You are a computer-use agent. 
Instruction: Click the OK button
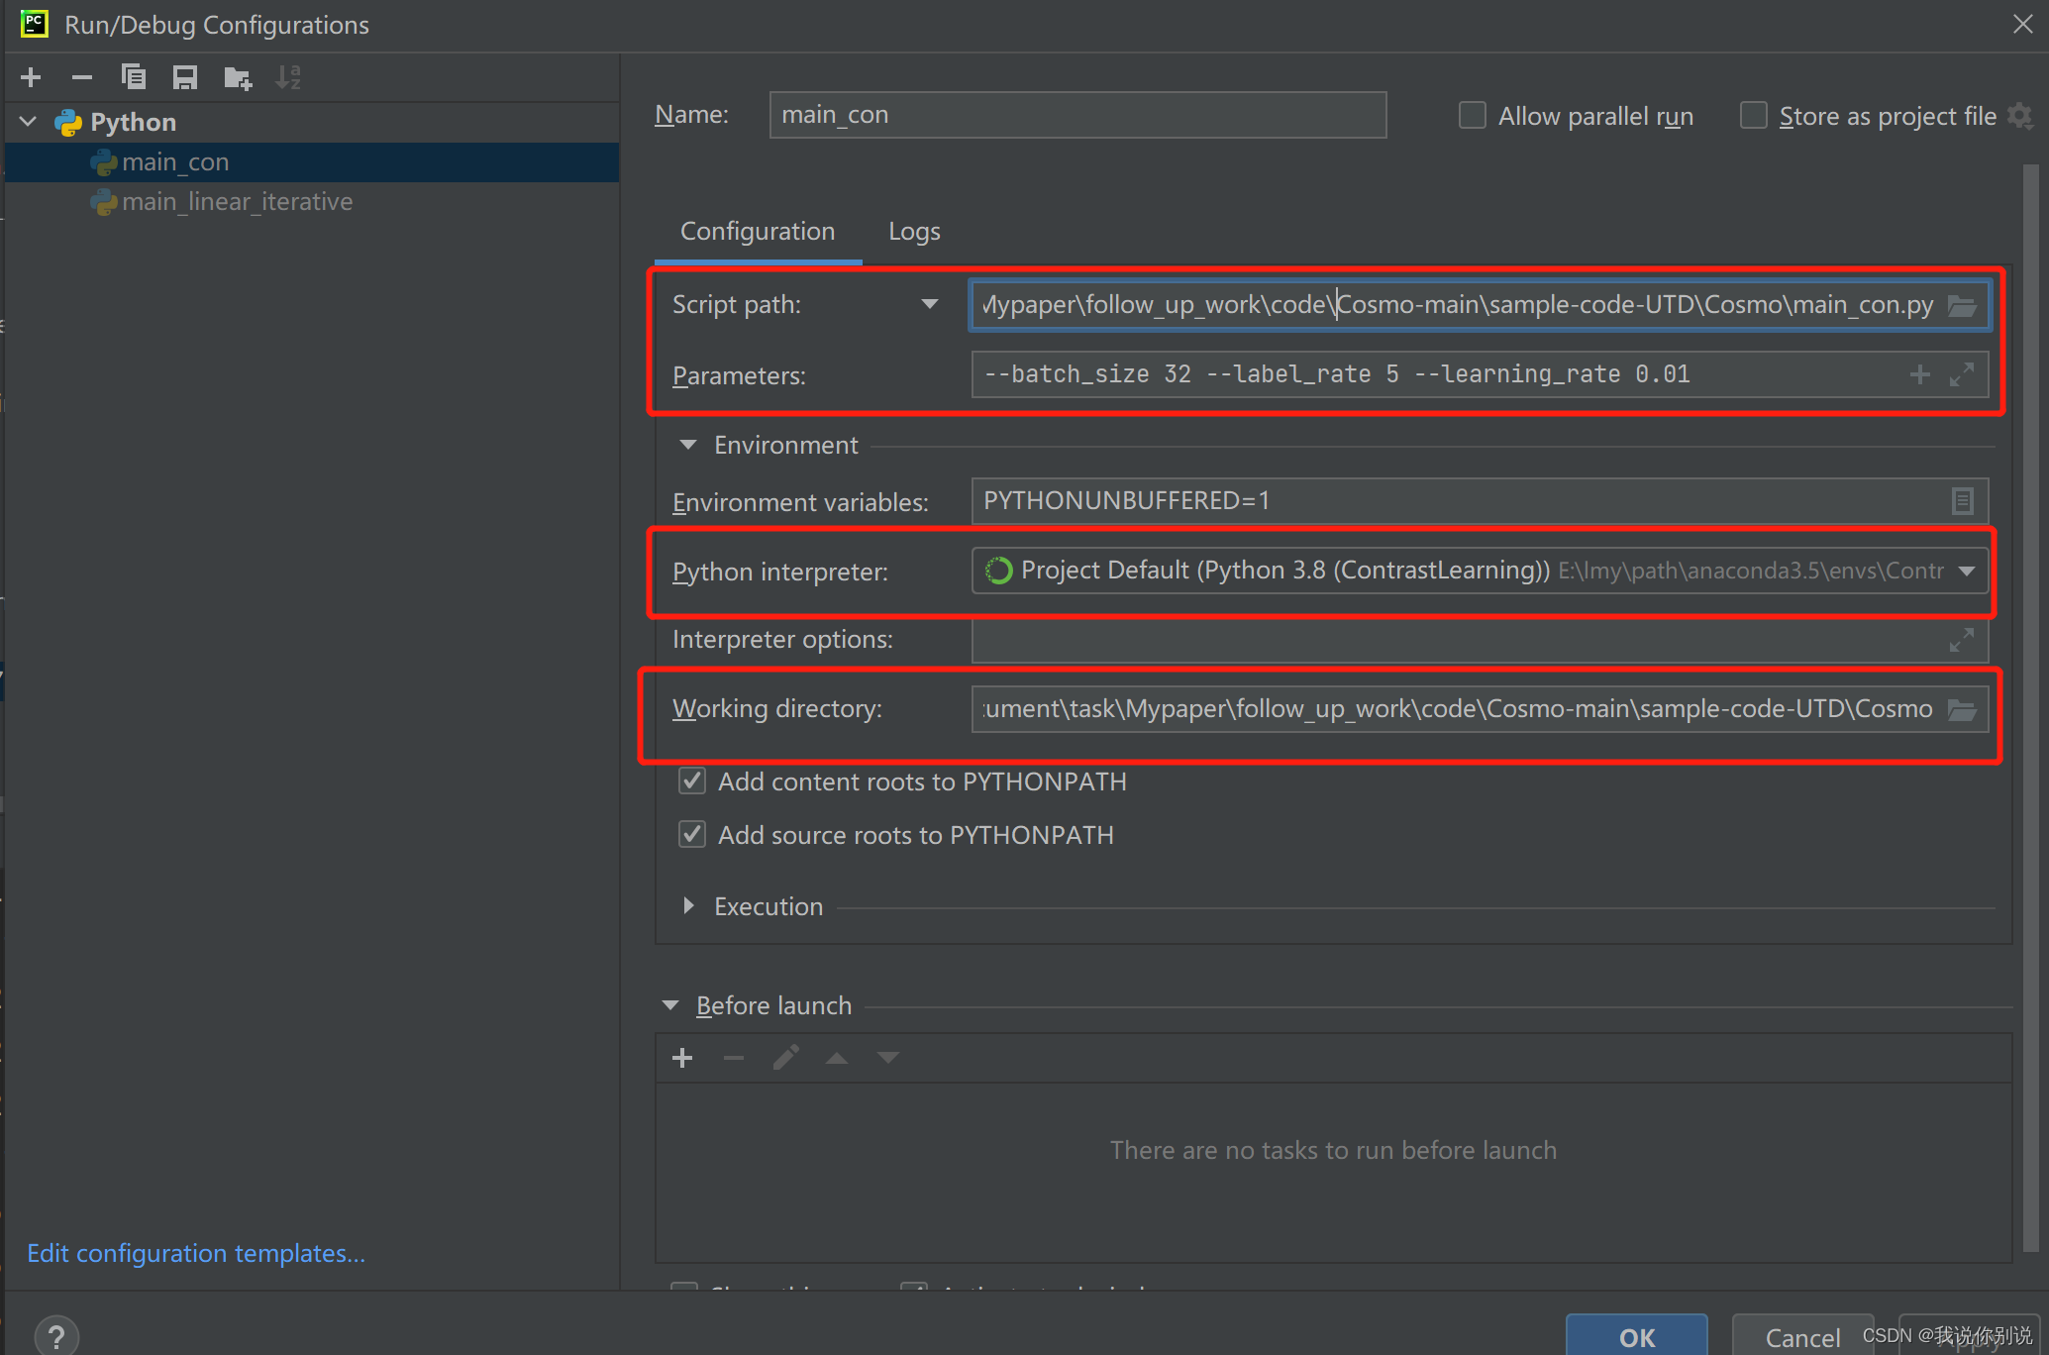tap(1636, 1337)
